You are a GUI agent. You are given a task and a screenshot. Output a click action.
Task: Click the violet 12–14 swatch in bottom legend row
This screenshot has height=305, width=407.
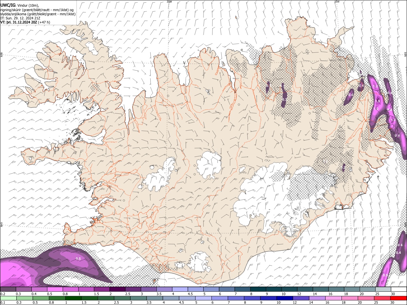(300, 298)
